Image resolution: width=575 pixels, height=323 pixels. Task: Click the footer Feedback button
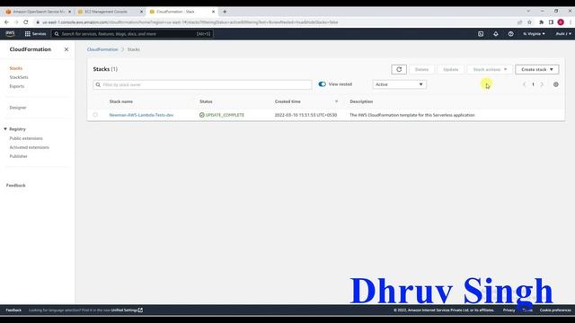(x=13, y=310)
